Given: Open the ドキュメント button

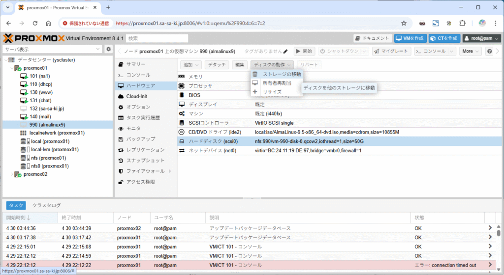Looking at the screenshot, I should point(373,38).
